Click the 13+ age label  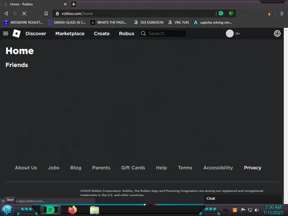click(237, 34)
